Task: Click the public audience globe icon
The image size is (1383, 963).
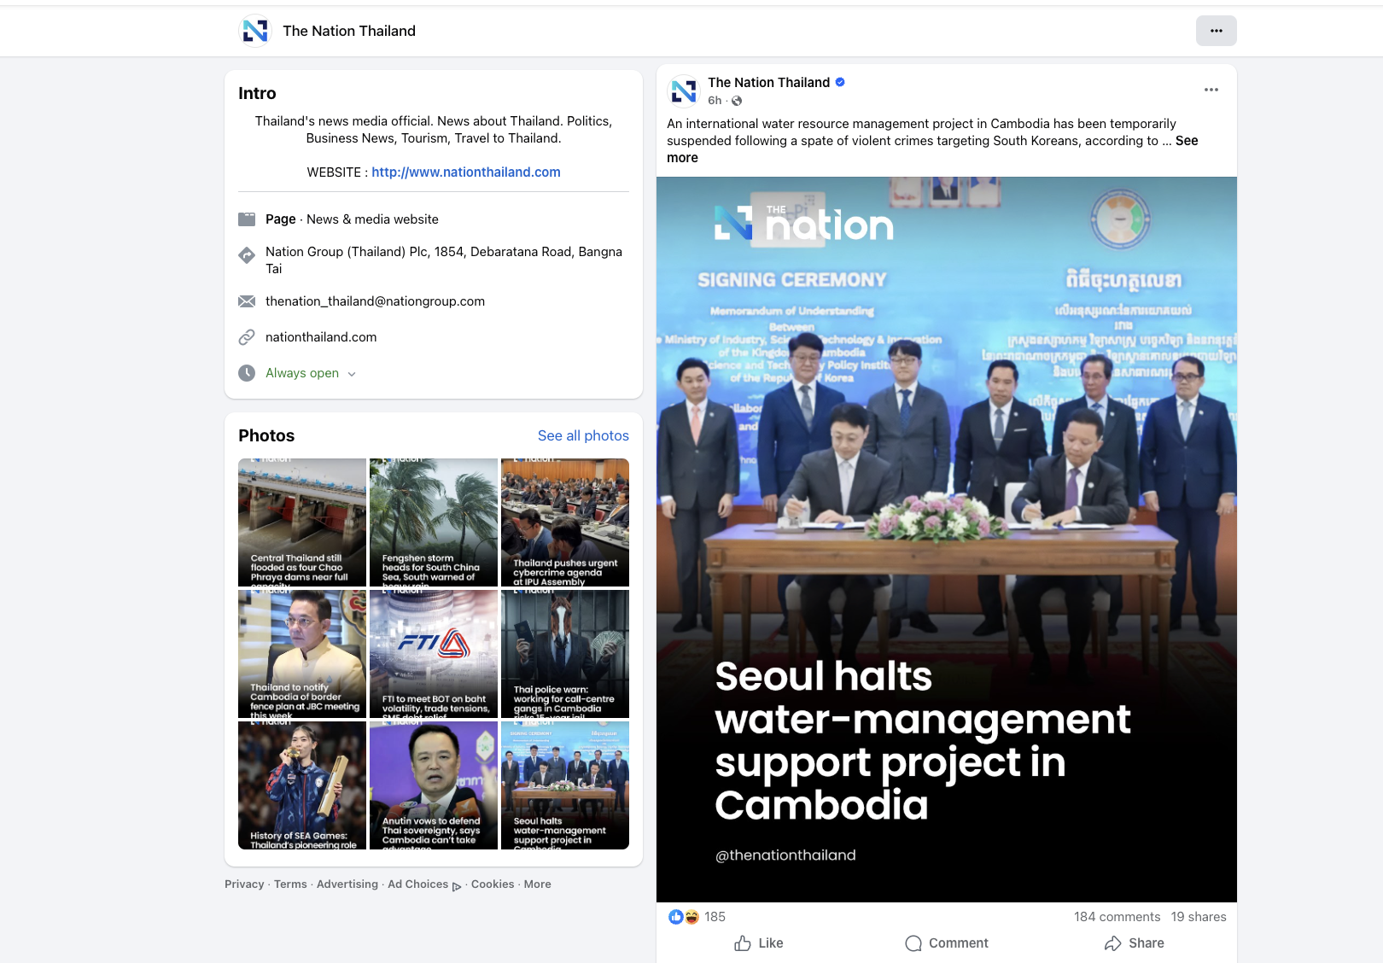Action: [x=737, y=101]
